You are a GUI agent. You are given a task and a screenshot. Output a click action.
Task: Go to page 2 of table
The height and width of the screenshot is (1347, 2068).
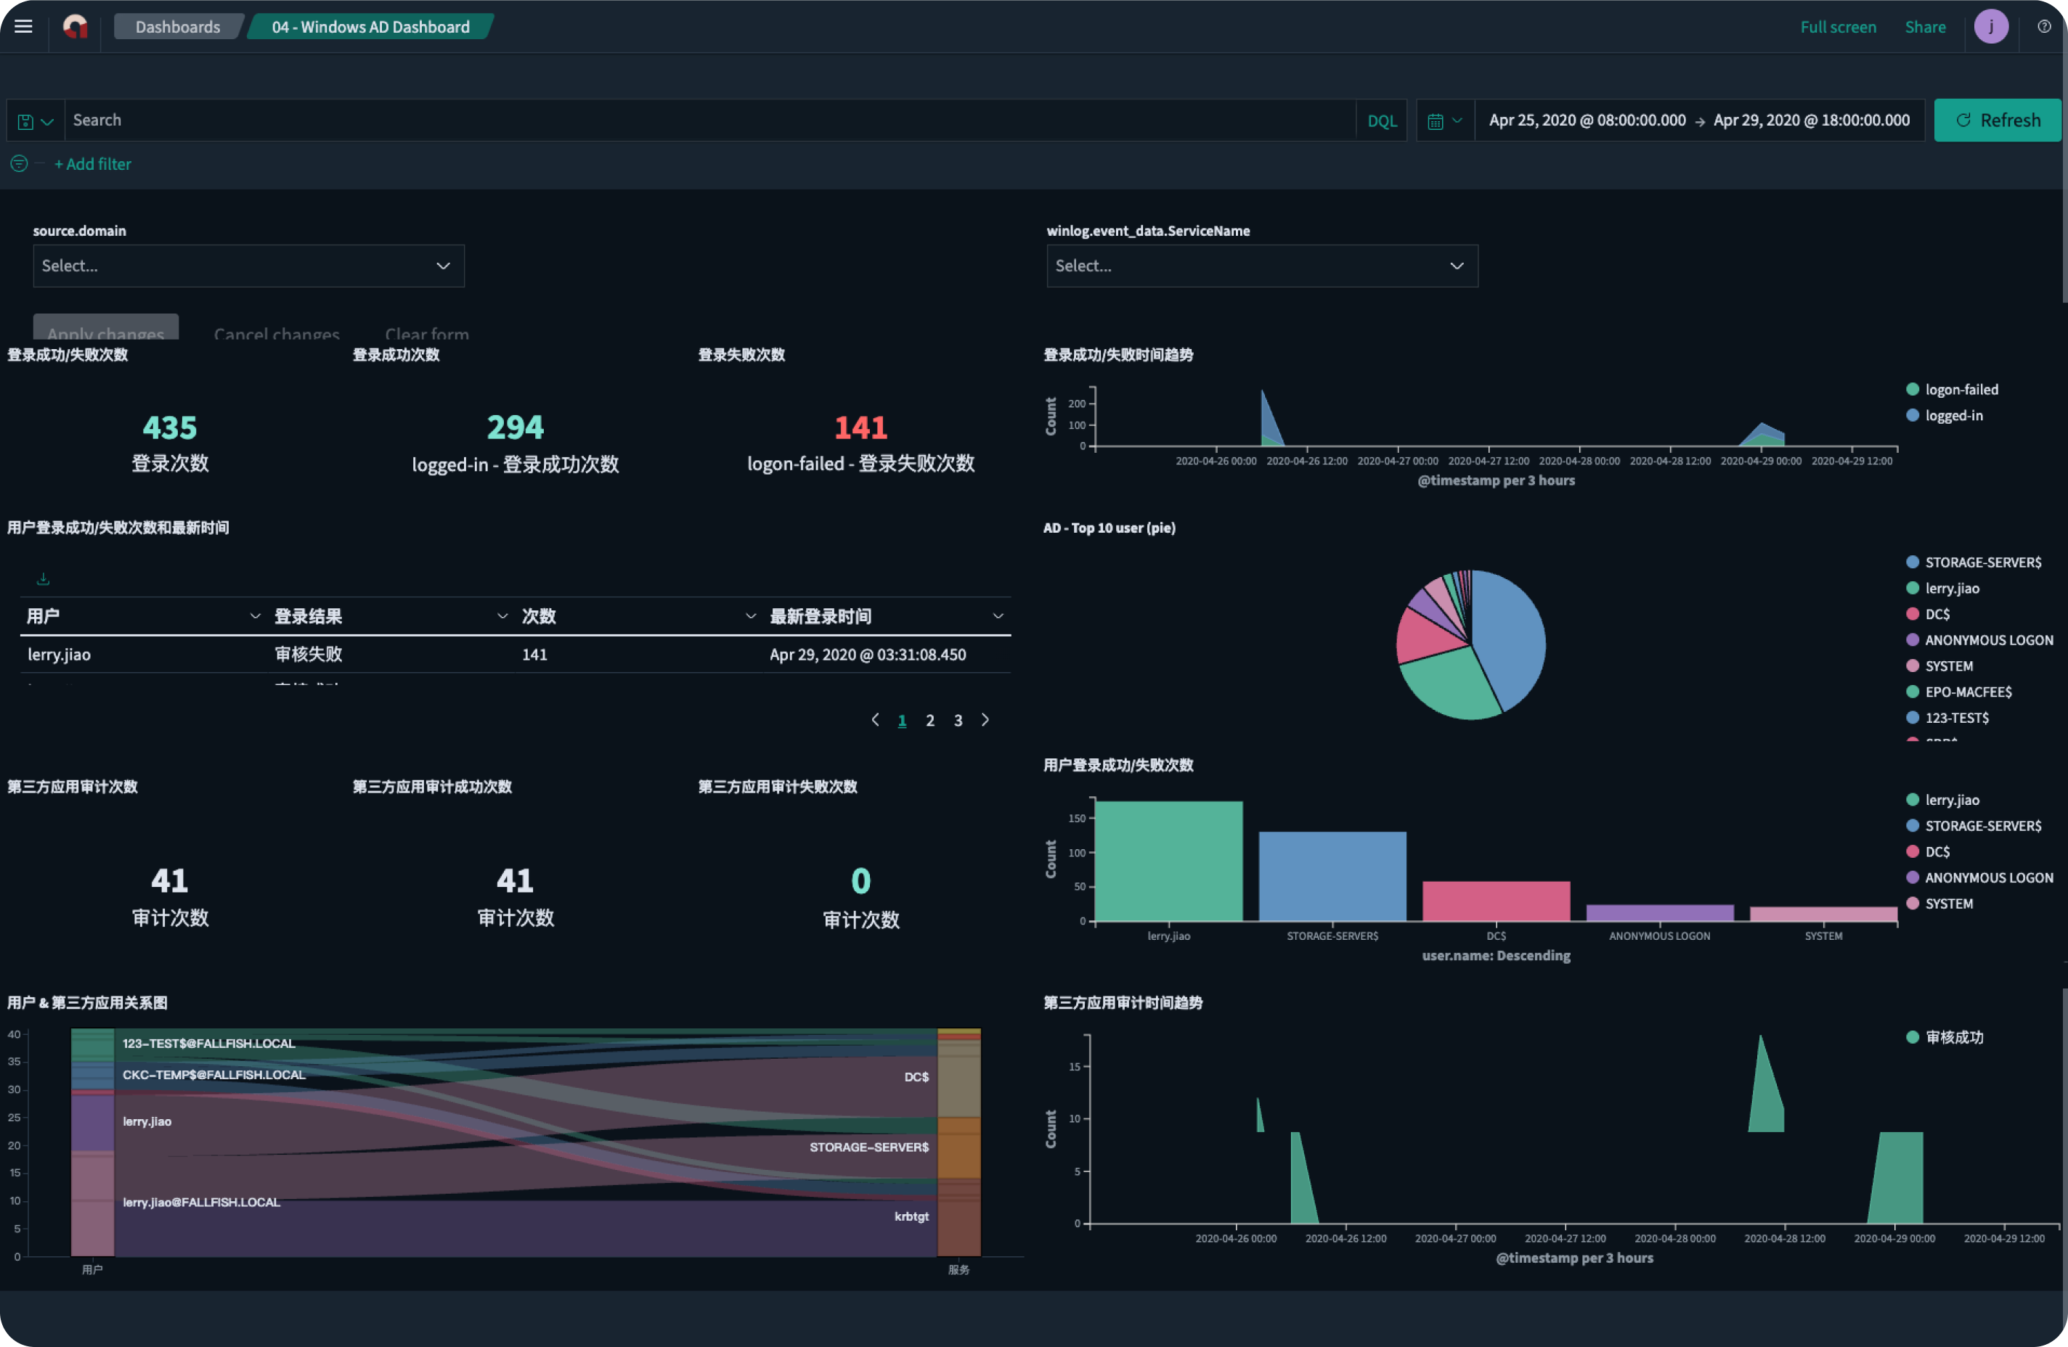tap(929, 720)
